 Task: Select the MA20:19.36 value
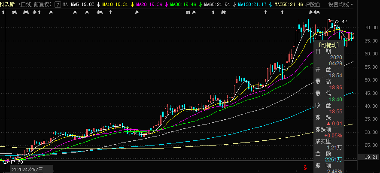tap(149, 4)
